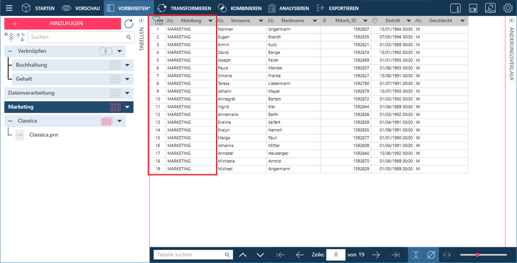Viewport: 517px width, 263px height.
Task: Click the expand-all tree icon
Action: coord(10,37)
